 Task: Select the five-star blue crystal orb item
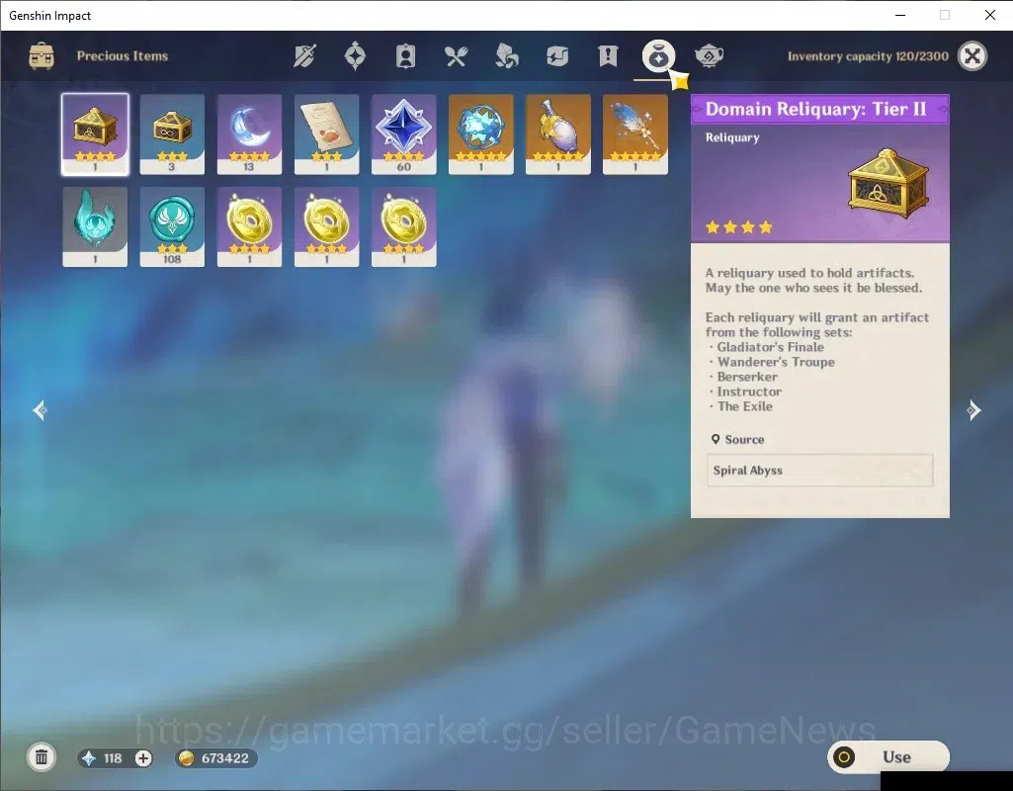[x=480, y=134]
